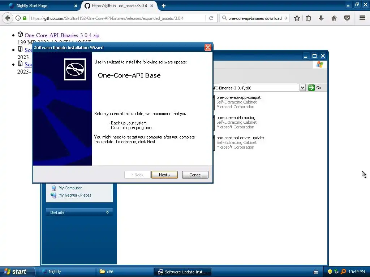Viewport: 370px width, 277px height.
Task: Go back one page in Firefox
Action: 8,18
